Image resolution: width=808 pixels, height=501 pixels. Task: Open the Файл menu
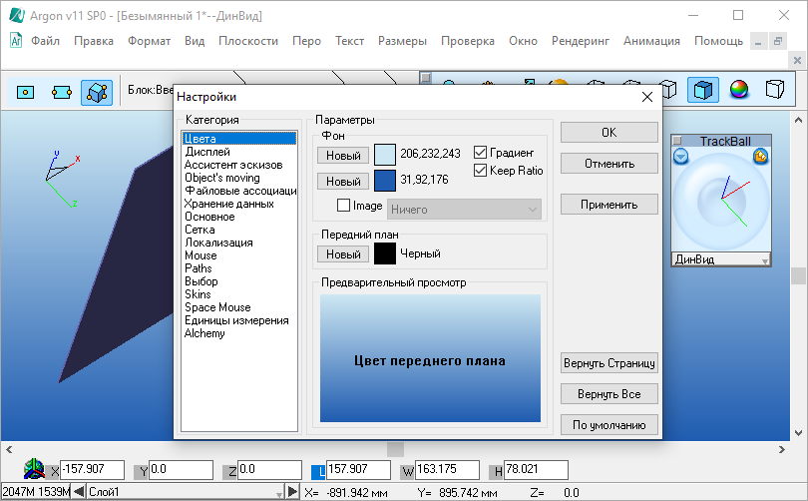coord(45,41)
